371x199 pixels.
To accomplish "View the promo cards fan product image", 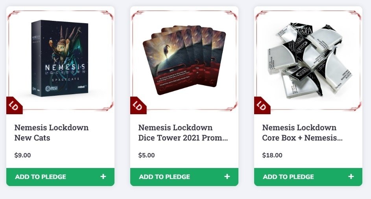I will coord(184,59).
